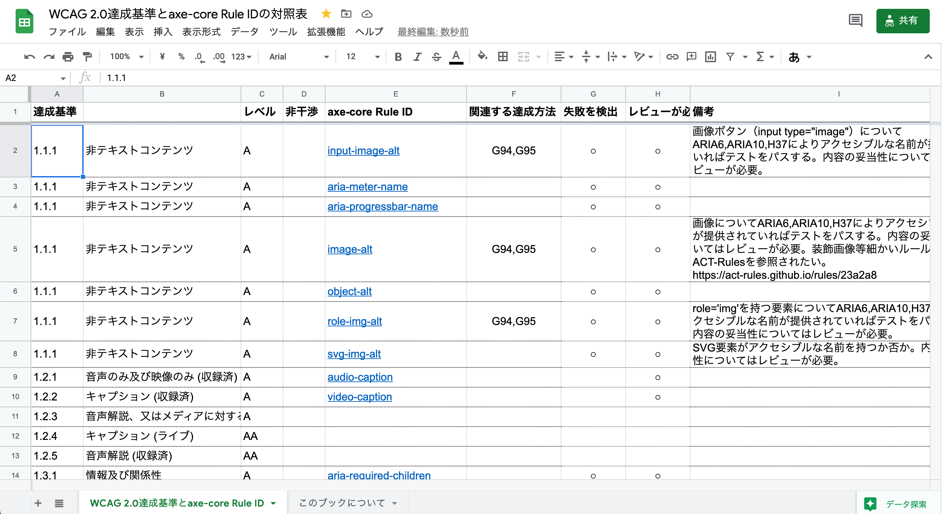Open input tools あ icon

click(794, 57)
